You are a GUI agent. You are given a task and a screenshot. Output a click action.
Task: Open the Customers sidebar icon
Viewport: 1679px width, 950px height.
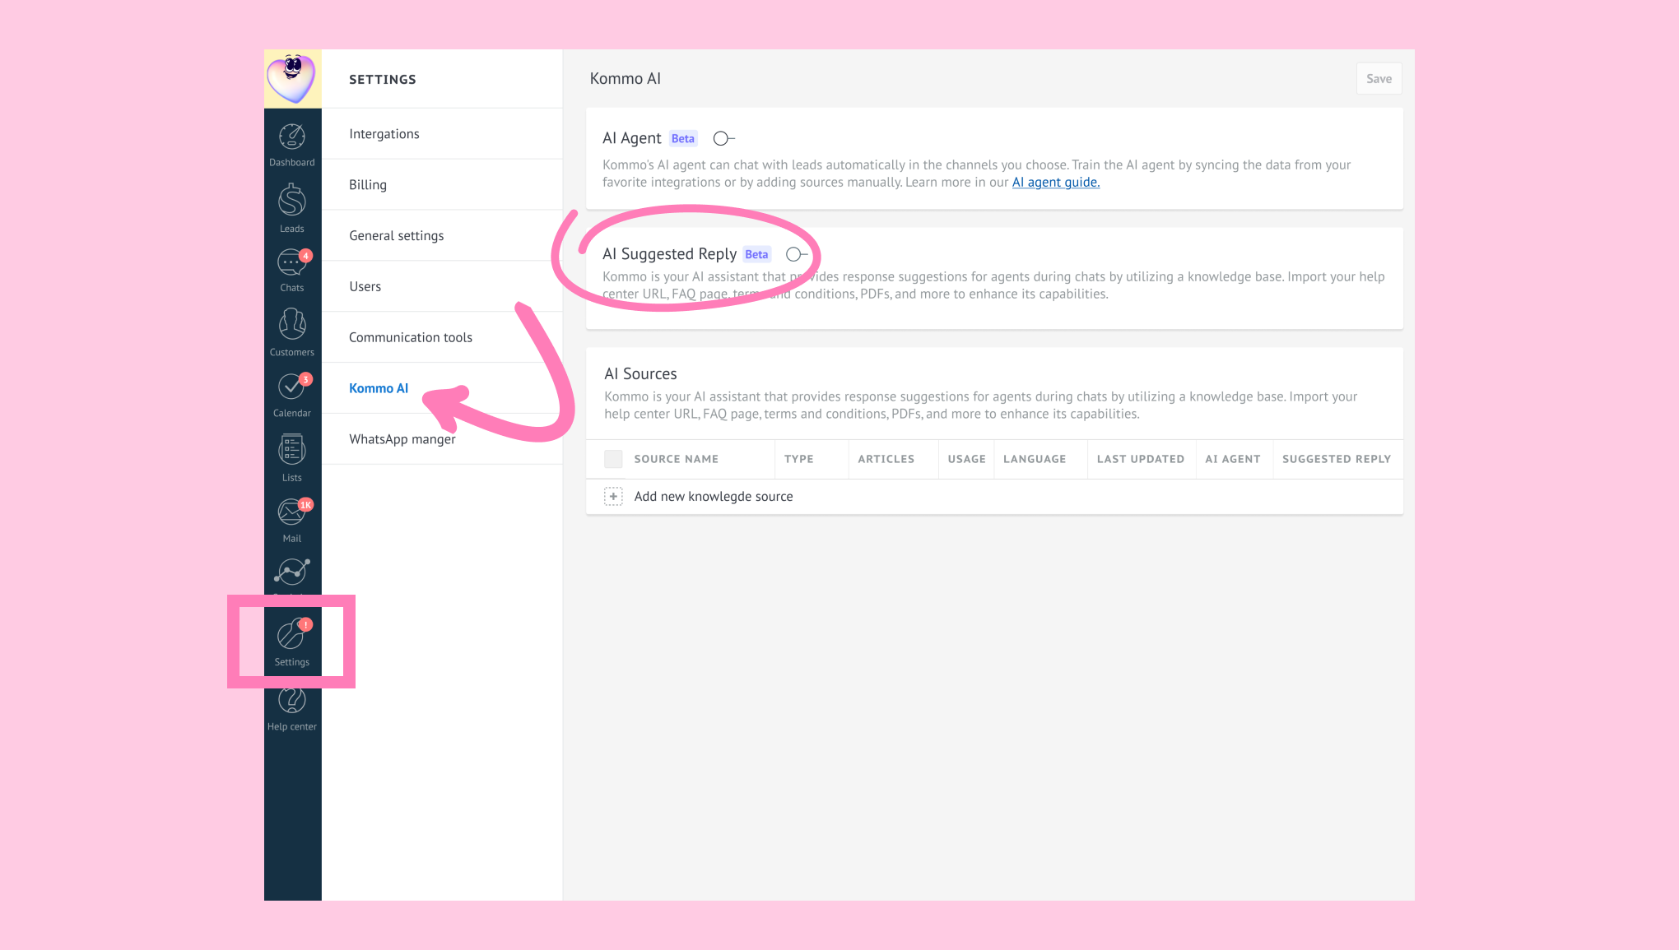click(x=292, y=324)
